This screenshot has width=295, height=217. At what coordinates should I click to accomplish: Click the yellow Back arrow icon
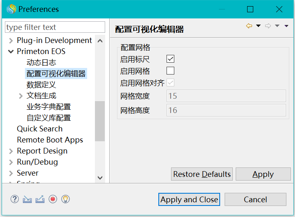pyautogui.click(x=249, y=26)
